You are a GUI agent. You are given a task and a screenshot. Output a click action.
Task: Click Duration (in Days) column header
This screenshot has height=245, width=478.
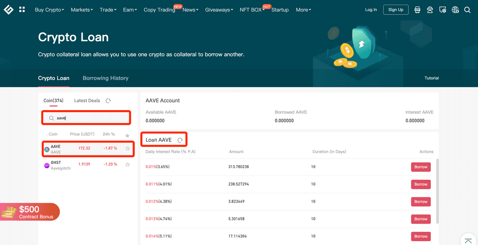[329, 152]
